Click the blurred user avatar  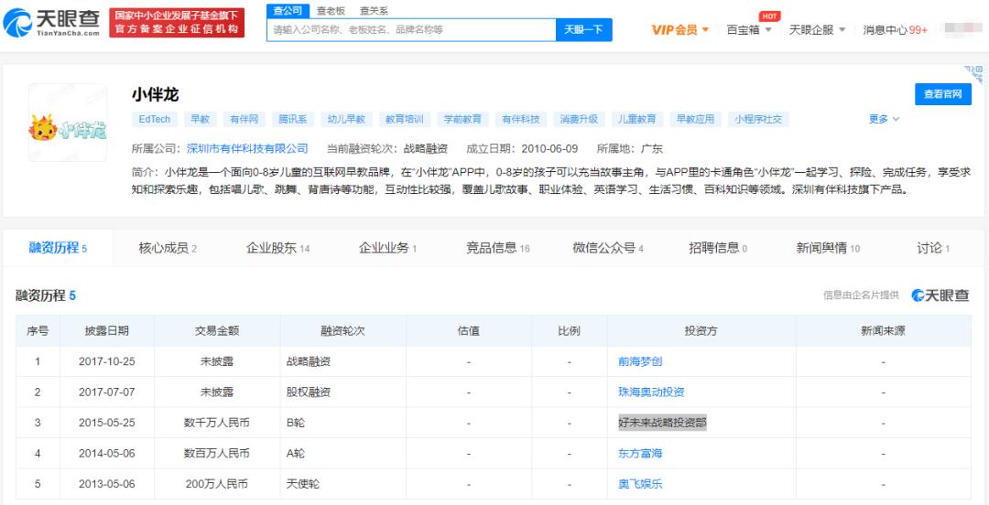[x=962, y=29]
